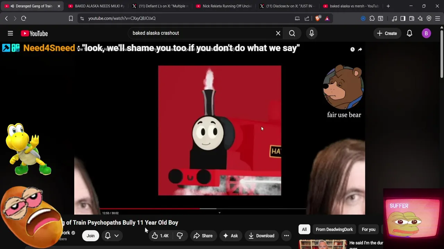
Task: Join the channel membership
Action: tap(91, 236)
